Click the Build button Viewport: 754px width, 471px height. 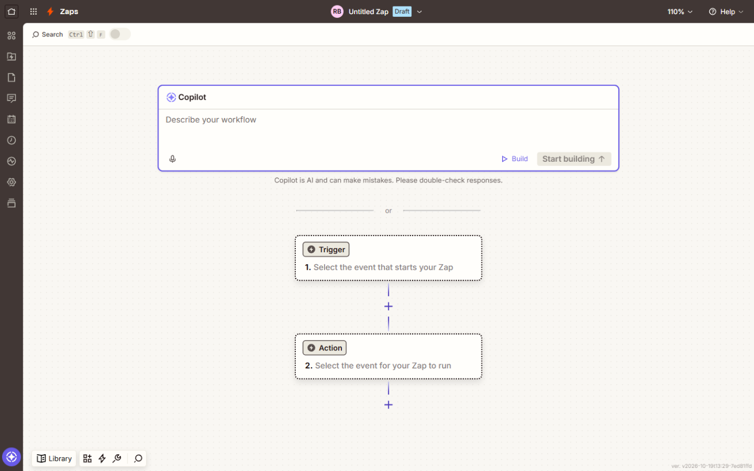tap(515, 159)
